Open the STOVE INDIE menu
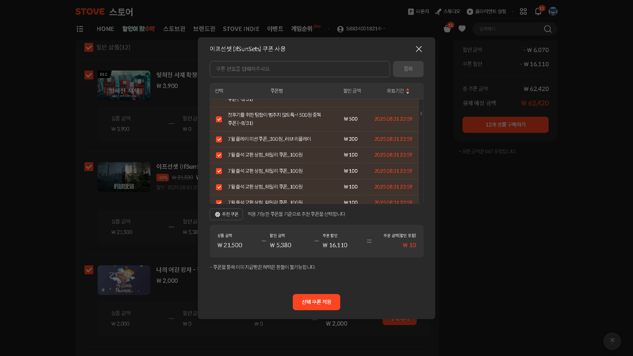The image size is (633, 356). pos(241,29)
